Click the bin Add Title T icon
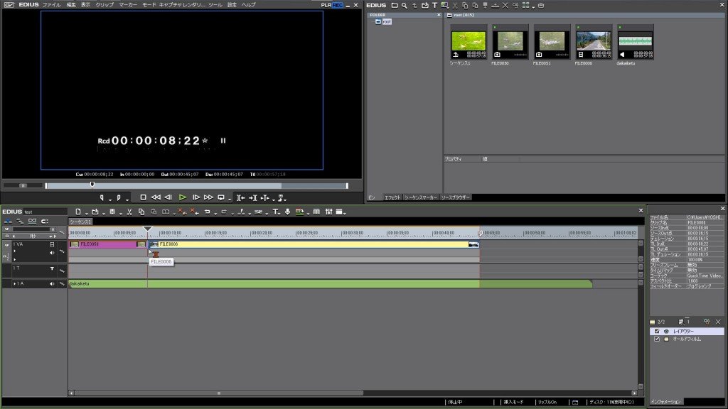The width and height of the screenshot is (728, 409). [x=434, y=6]
